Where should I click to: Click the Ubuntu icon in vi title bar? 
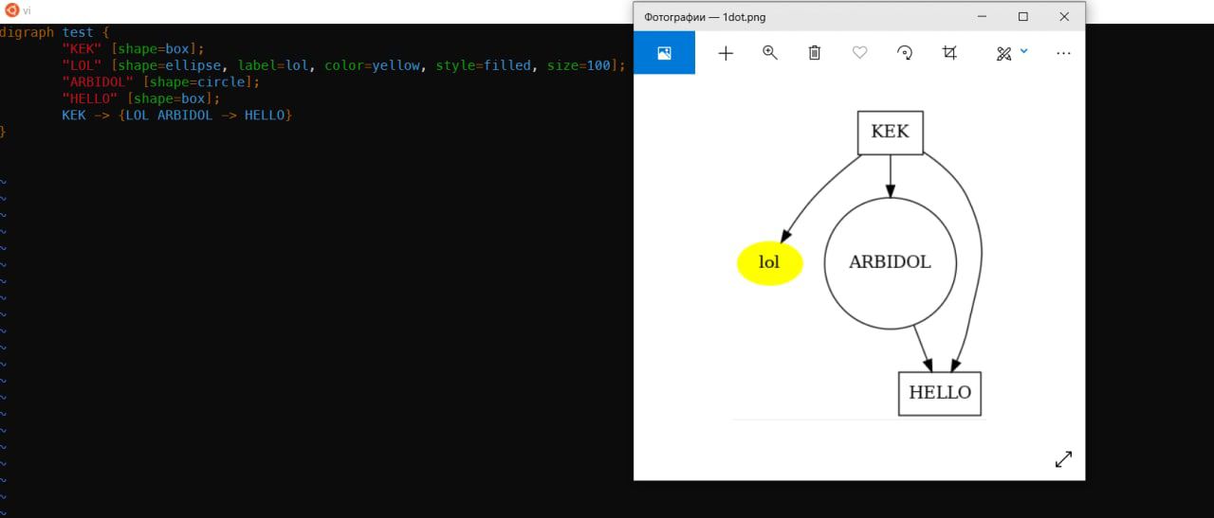pyautogui.click(x=12, y=10)
